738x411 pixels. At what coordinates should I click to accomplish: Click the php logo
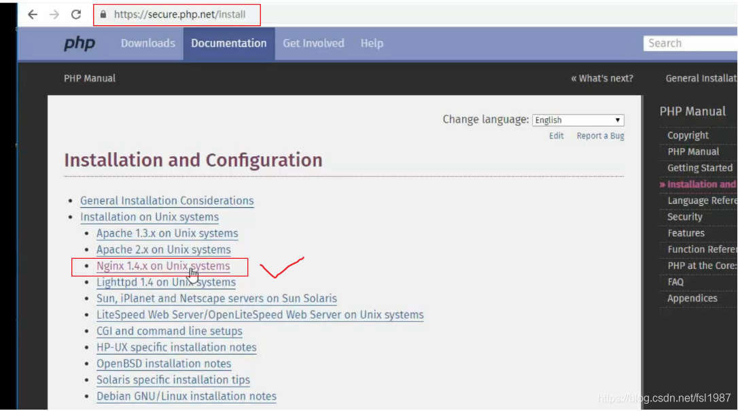(80, 43)
